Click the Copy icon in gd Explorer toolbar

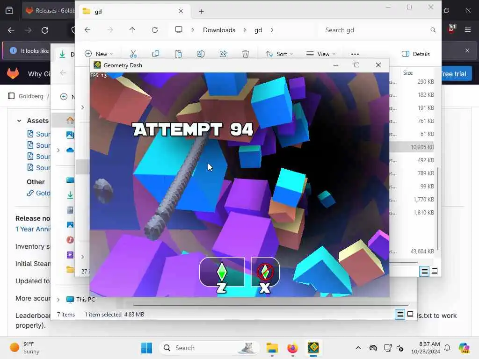[x=155, y=54]
